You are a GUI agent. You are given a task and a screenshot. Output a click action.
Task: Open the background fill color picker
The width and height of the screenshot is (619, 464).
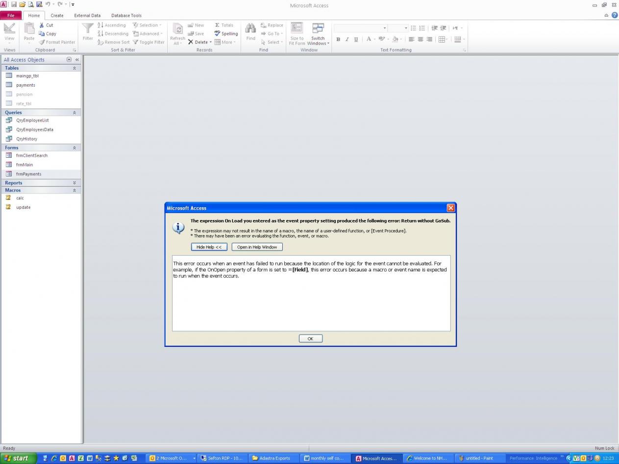tap(397, 39)
